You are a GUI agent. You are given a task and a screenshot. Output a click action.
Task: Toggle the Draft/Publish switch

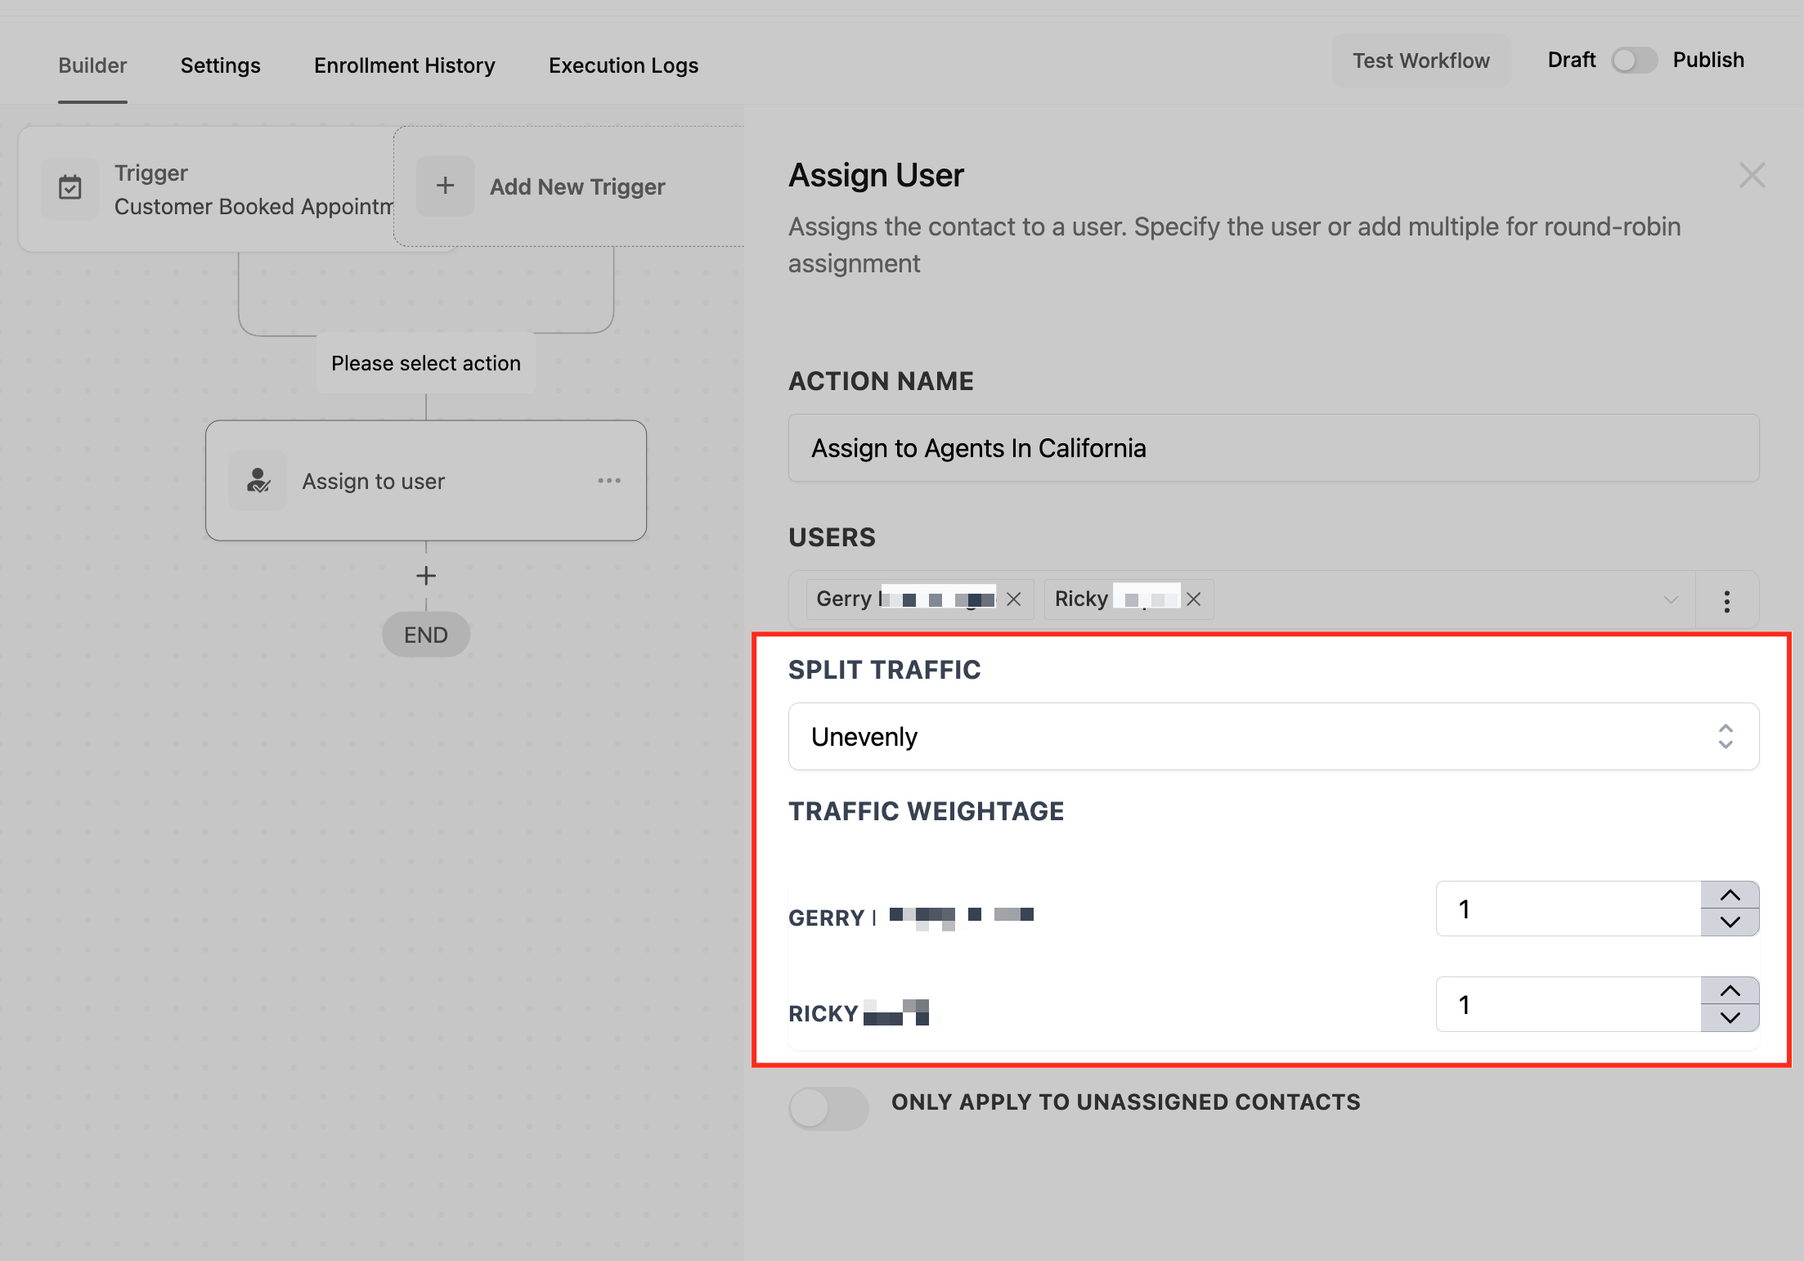pyautogui.click(x=1634, y=61)
